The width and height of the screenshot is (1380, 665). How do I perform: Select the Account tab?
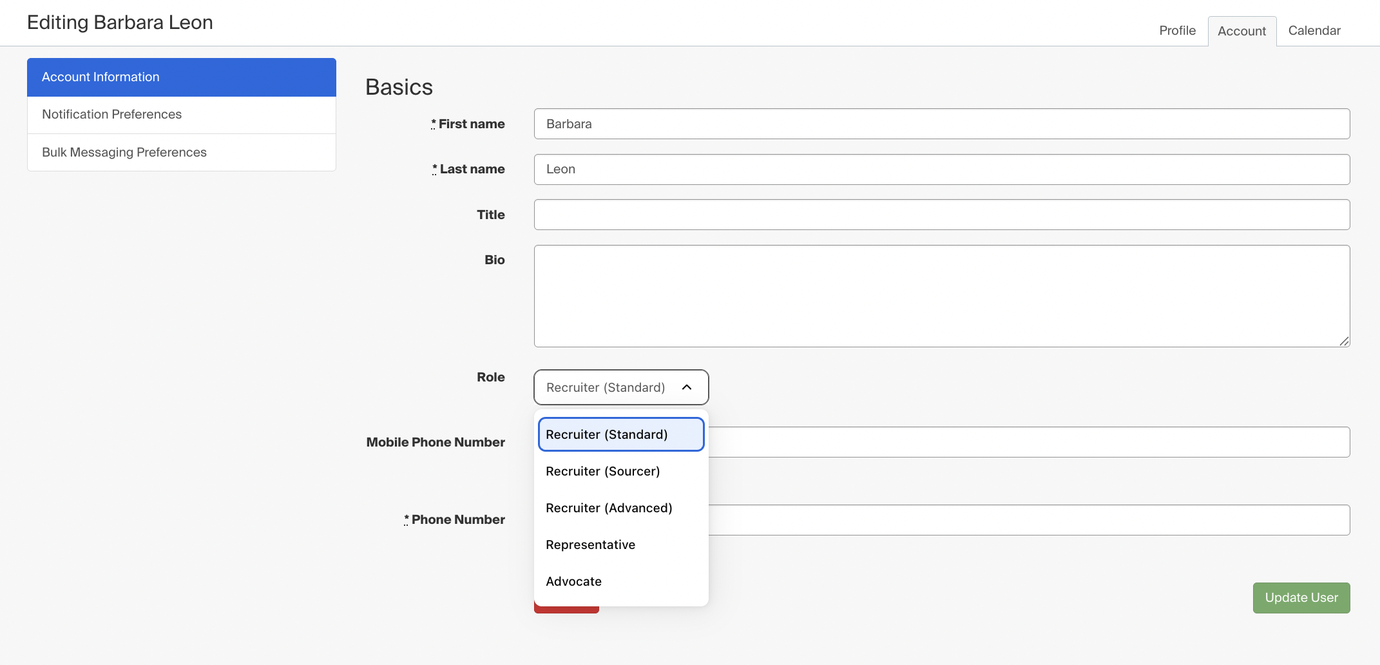(1241, 31)
